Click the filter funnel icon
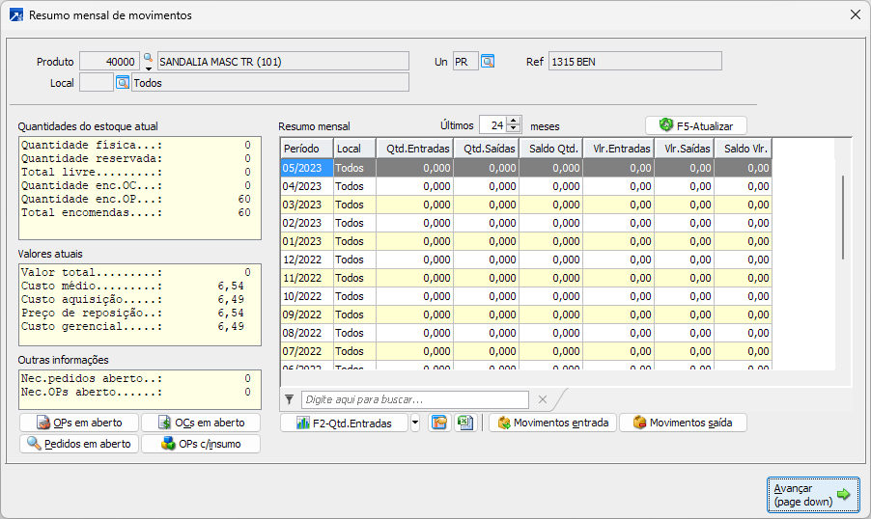Viewport: 871px width, 519px height. (x=290, y=399)
